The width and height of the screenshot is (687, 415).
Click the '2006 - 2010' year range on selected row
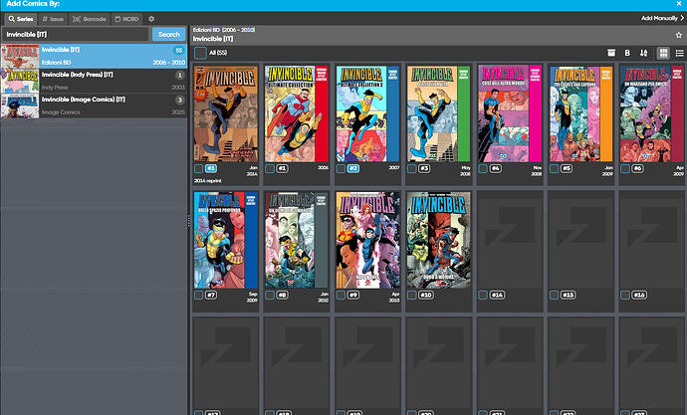click(x=168, y=63)
